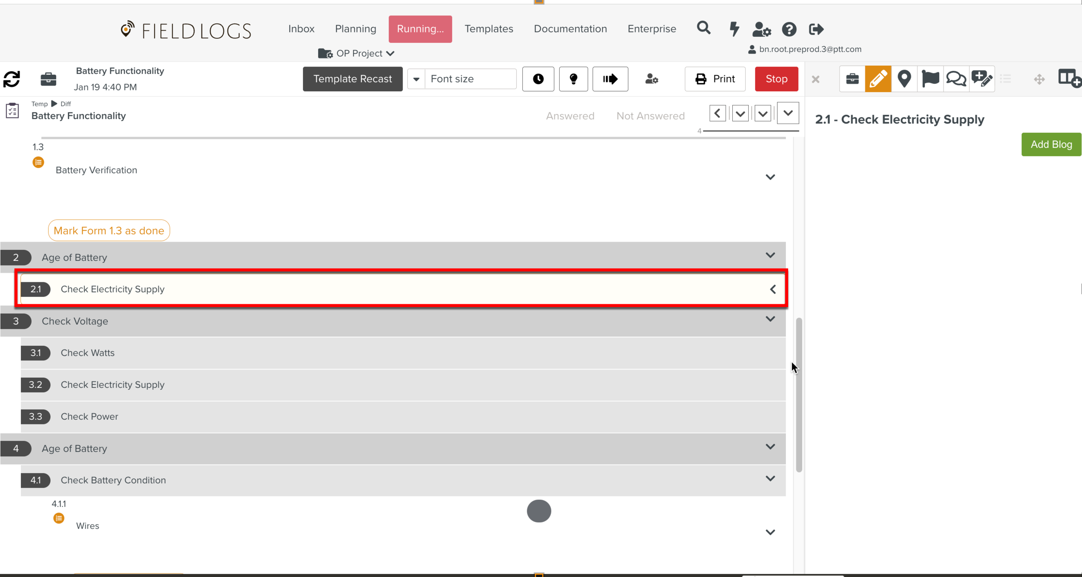The height and width of the screenshot is (577, 1082).
Task: Click the lightbulb icon button
Action: (573, 79)
